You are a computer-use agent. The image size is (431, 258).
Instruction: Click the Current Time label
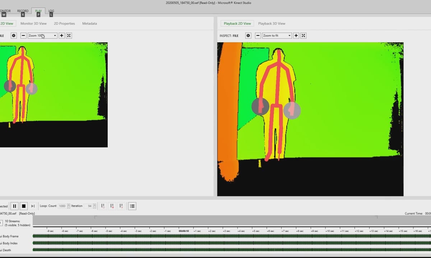[414, 214]
